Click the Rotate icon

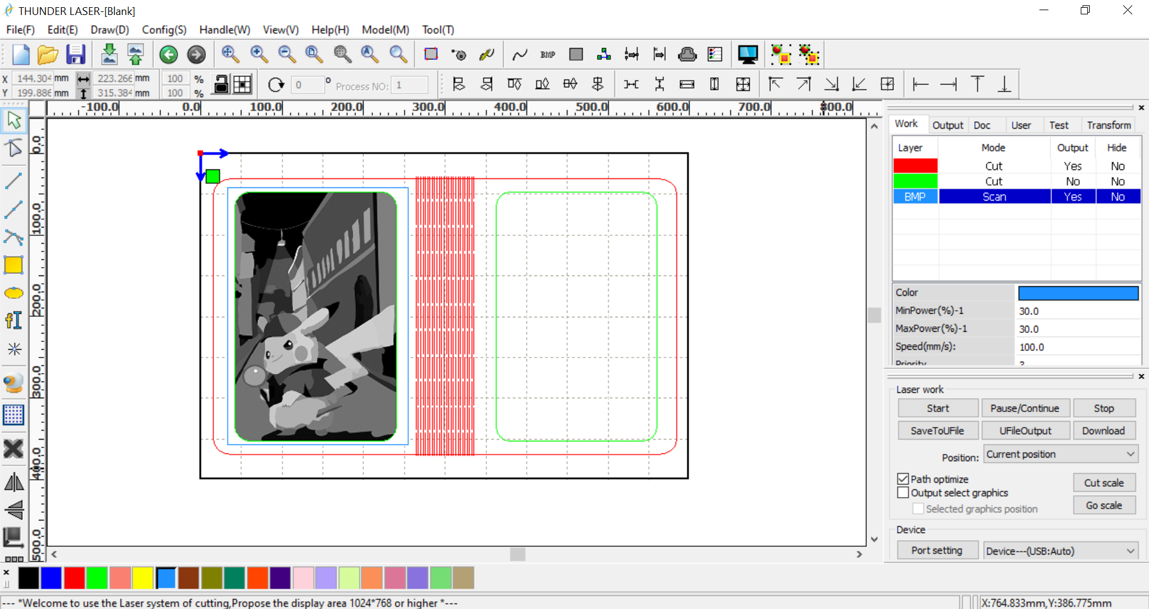(x=276, y=84)
